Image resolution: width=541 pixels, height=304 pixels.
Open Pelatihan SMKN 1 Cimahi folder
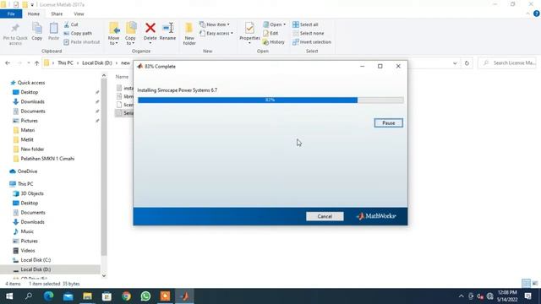coord(47,159)
